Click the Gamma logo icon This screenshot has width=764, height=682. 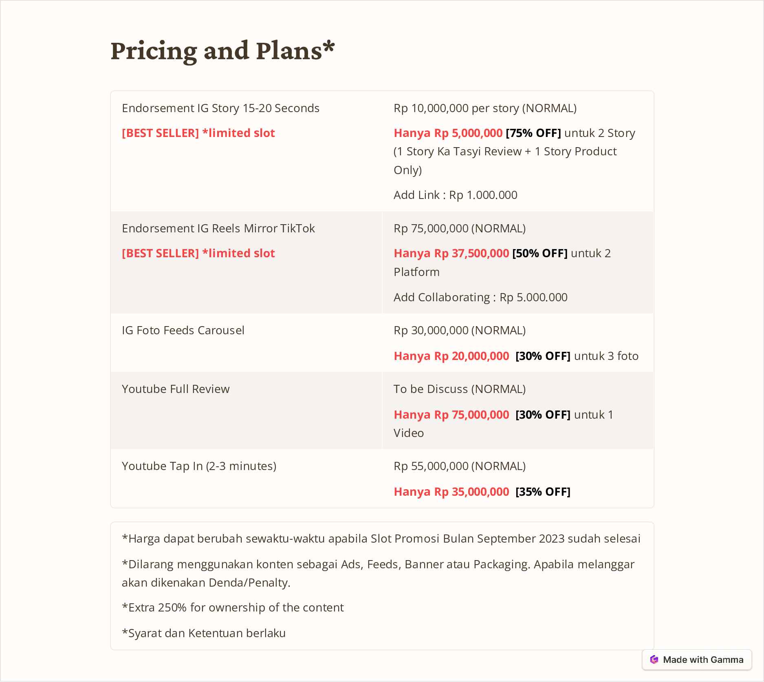coord(654,660)
